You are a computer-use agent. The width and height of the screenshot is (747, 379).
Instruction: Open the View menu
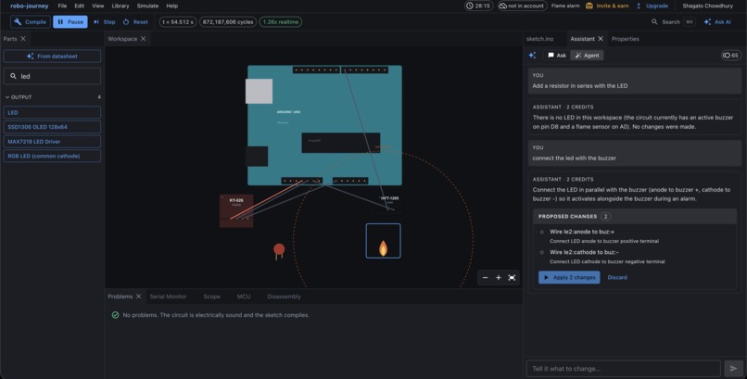(x=97, y=6)
